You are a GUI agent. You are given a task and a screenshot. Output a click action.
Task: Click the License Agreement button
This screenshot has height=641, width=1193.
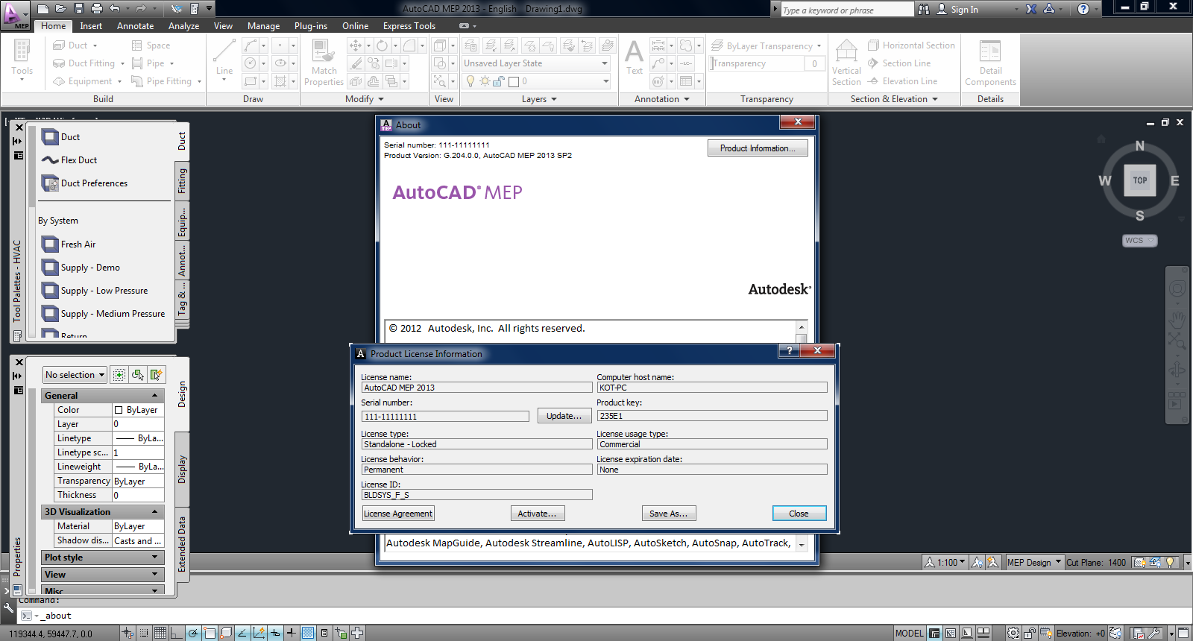[x=398, y=514]
